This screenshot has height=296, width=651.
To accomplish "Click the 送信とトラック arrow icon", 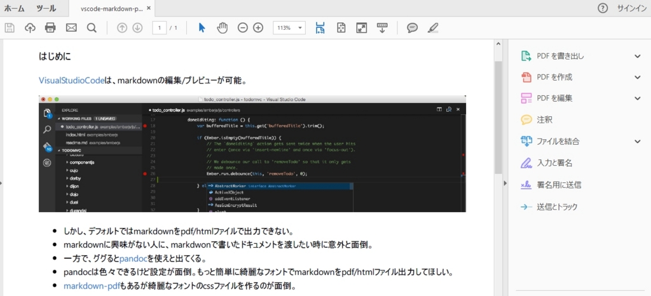I will (526, 206).
